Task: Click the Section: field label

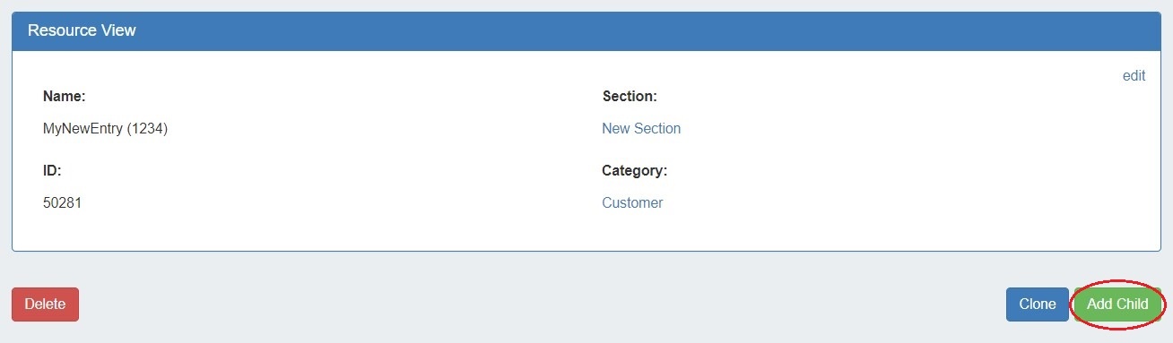Action: pos(630,96)
